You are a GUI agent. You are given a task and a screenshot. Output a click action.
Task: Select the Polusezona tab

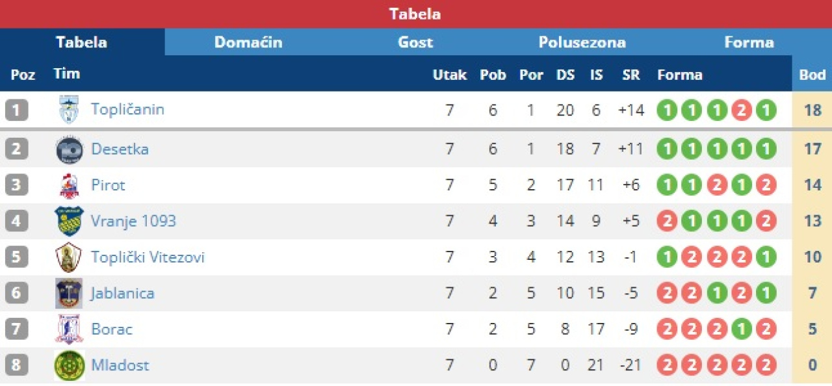point(582,42)
